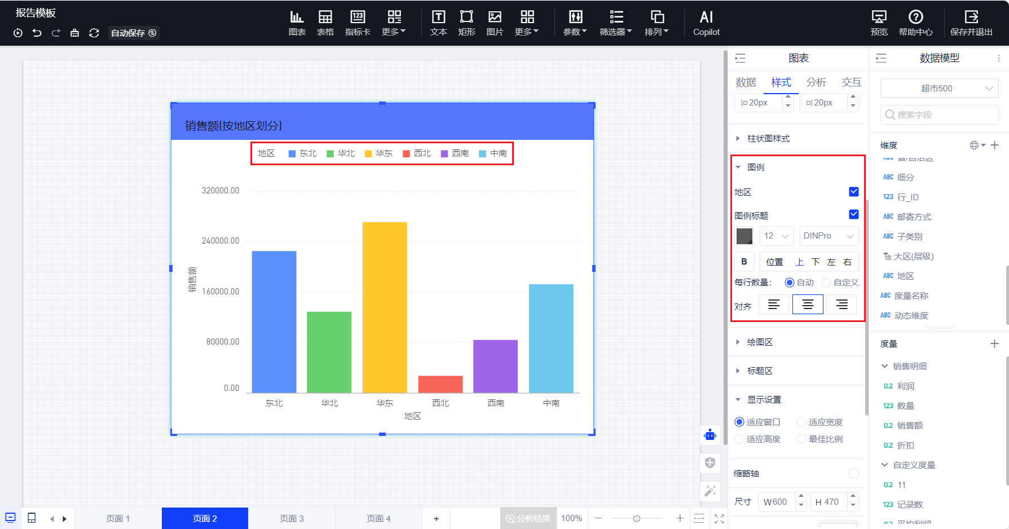Select the custom (自定义) per-row option
Viewport: 1009px width, 529px height.
(x=827, y=283)
